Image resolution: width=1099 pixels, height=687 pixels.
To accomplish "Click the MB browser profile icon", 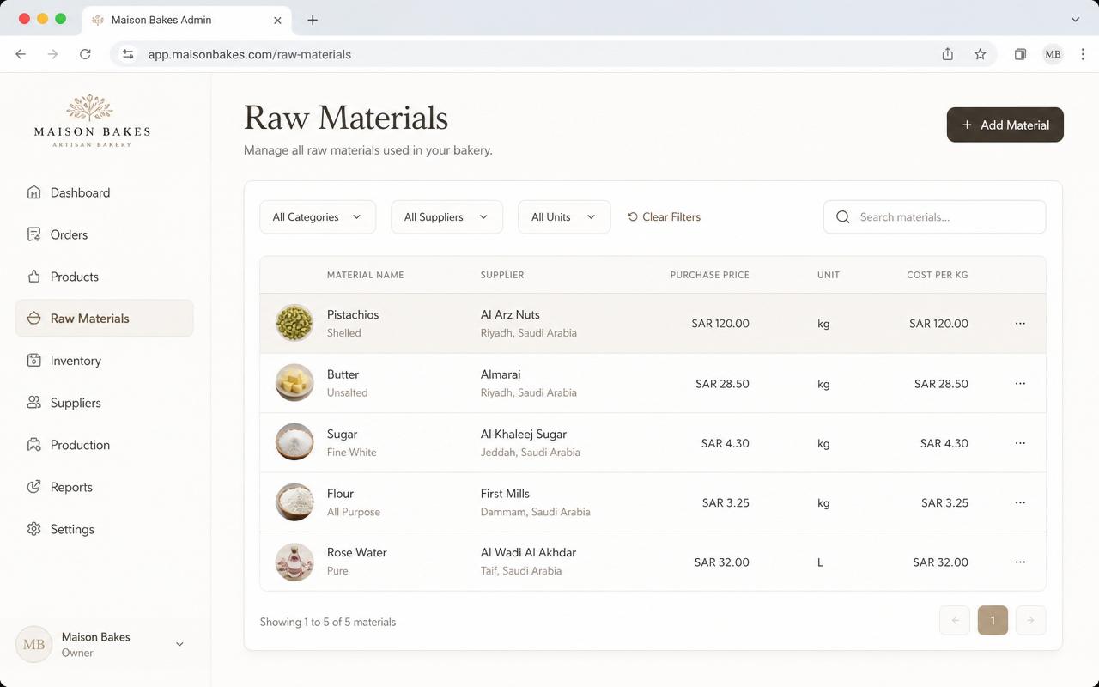I will coord(1053,54).
